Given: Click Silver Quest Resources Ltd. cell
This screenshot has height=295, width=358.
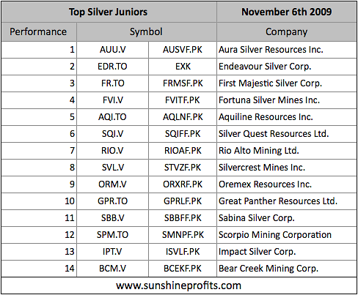Looking at the screenshot, I should (287, 134).
